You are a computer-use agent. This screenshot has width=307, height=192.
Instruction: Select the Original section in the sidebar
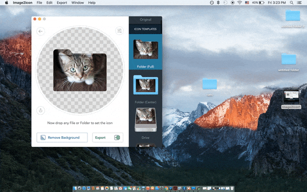[145, 19]
